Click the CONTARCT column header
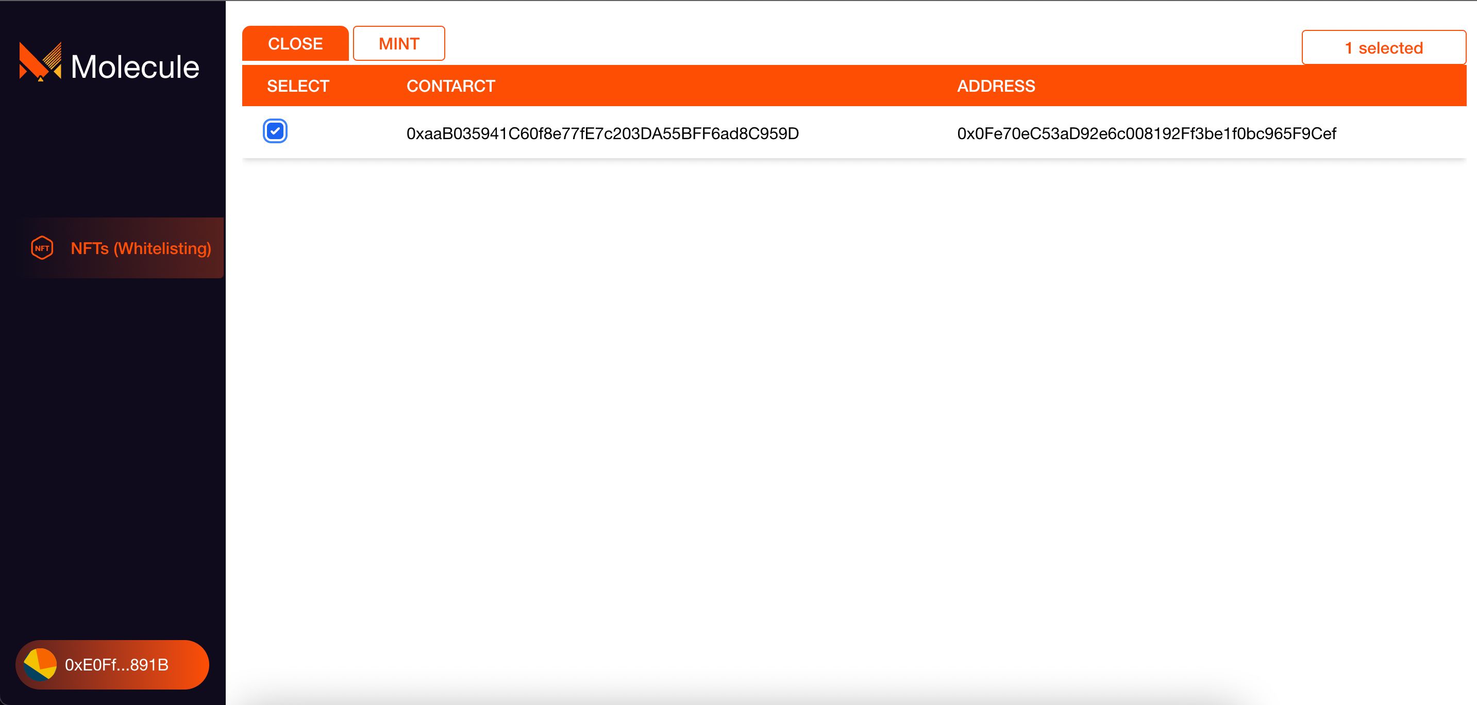This screenshot has height=705, width=1477. 450,86
